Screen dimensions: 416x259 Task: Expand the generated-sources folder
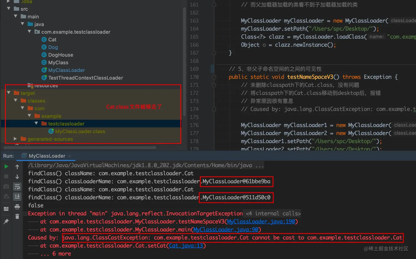point(16,139)
